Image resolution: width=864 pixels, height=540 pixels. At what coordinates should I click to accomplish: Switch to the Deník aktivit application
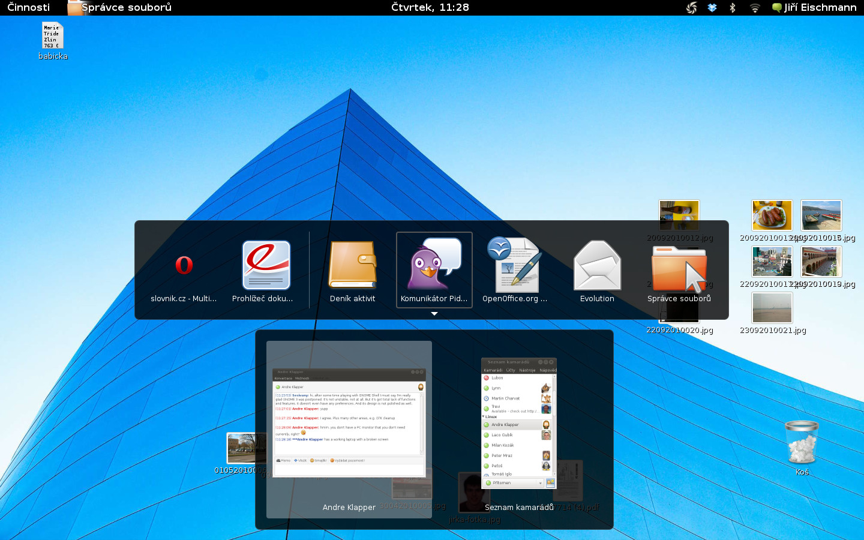pos(352,270)
